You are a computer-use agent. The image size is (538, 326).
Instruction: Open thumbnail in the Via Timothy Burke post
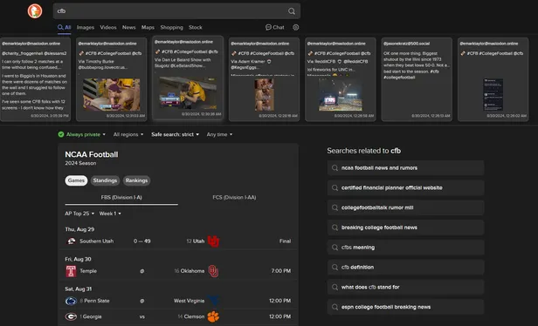(x=112, y=94)
